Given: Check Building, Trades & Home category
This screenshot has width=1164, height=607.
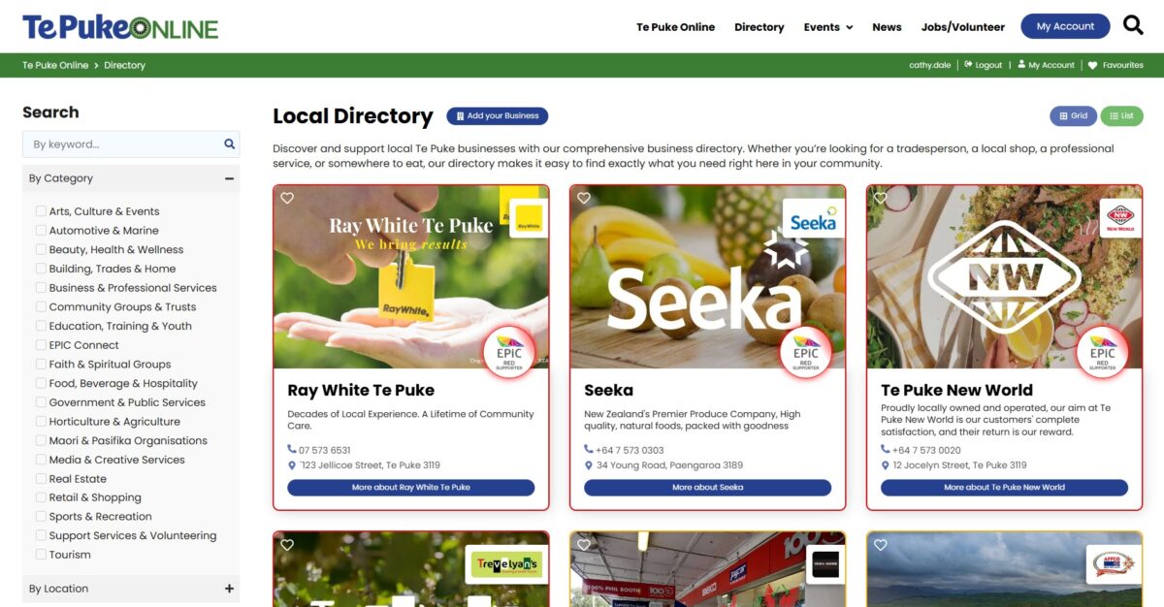Looking at the screenshot, I should 41,269.
